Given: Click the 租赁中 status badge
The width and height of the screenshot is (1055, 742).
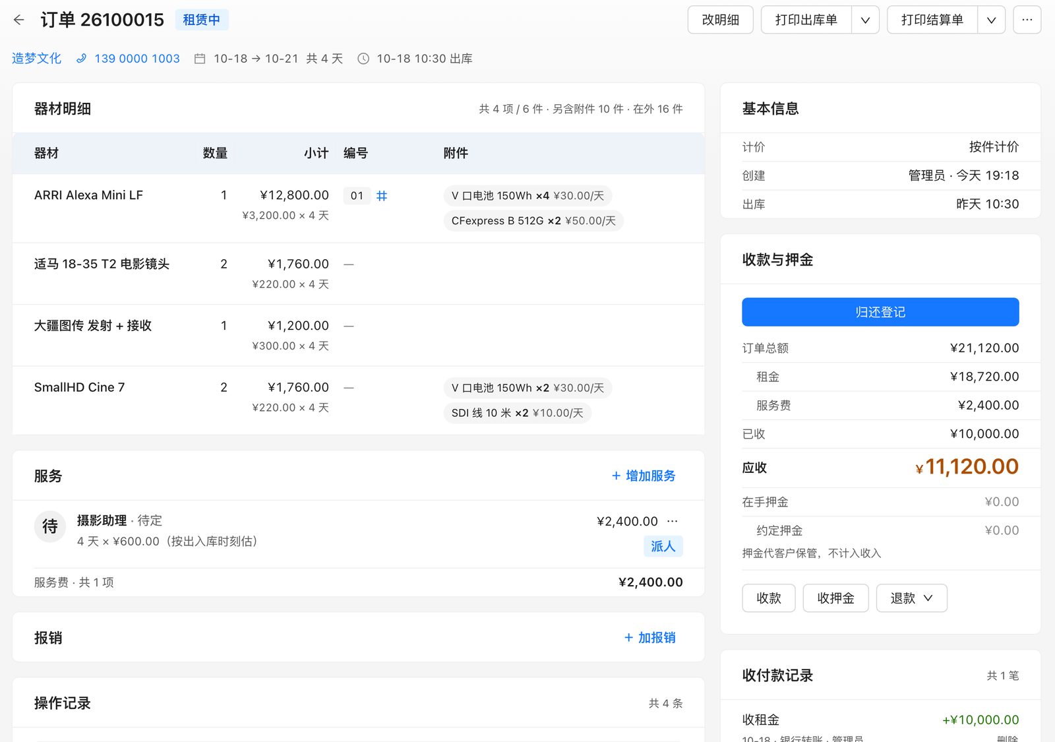Looking at the screenshot, I should (202, 20).
